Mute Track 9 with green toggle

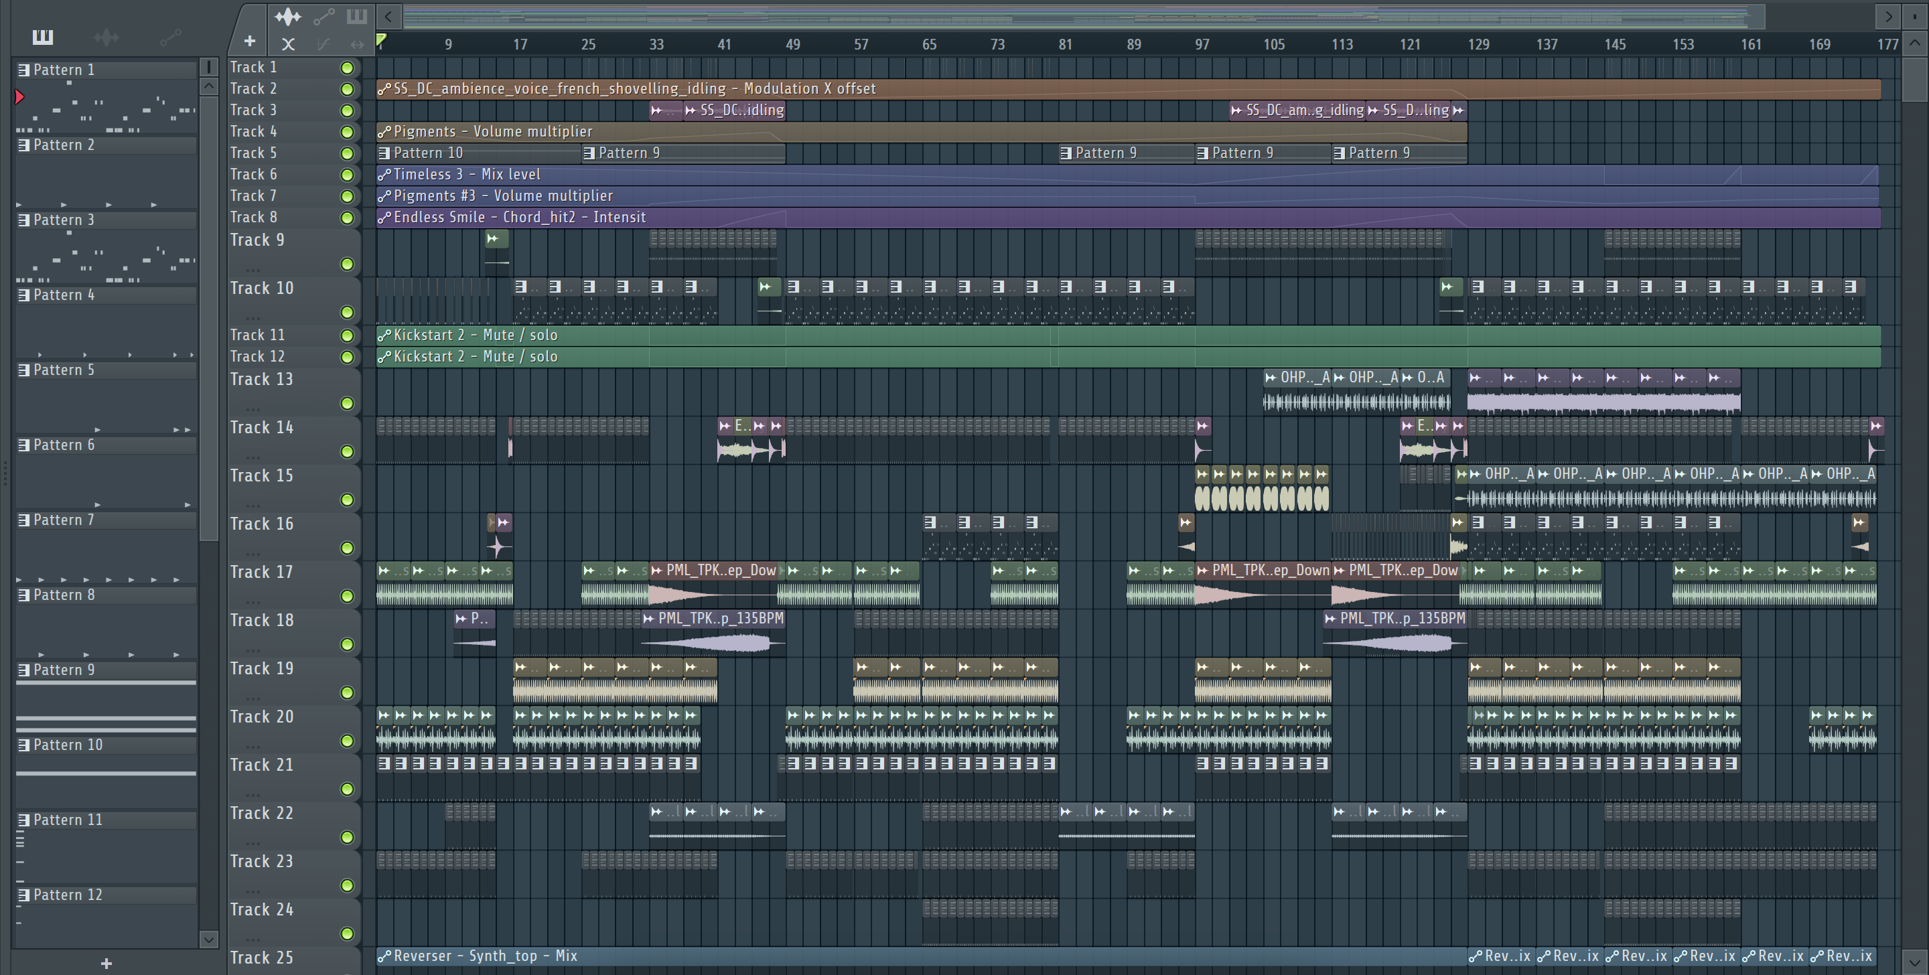(x=347, y=265)
